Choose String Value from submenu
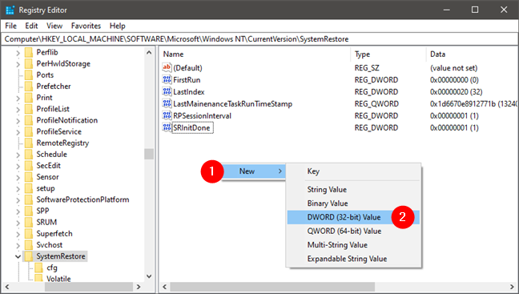 click(353, 189)
